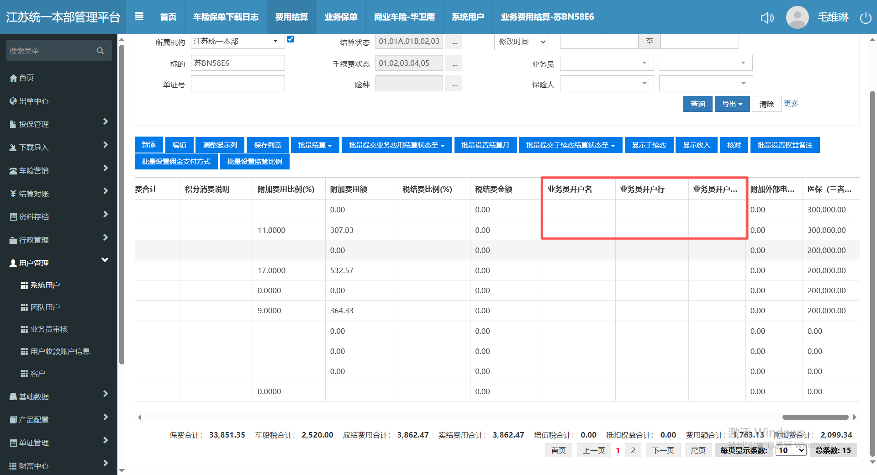
Task: Click the speaker sound icon
Action: 767,18
